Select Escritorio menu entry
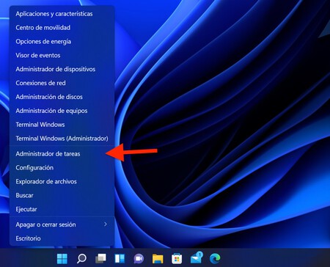The width and height of the screenshot is (330, 267). (x=62, y=238)
